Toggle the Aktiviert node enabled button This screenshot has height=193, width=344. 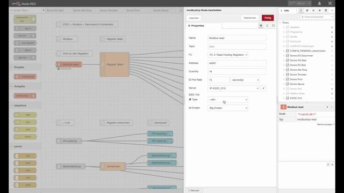point(193,190)
